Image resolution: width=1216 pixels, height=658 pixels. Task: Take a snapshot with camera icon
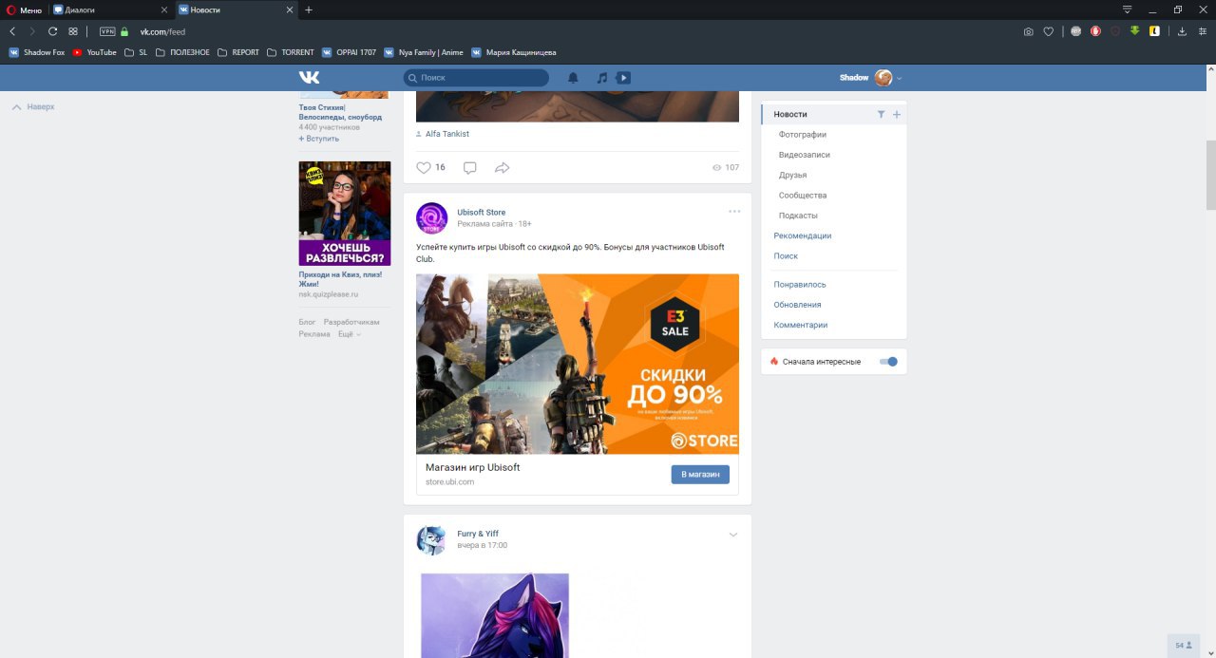(x=1028, y=31)
